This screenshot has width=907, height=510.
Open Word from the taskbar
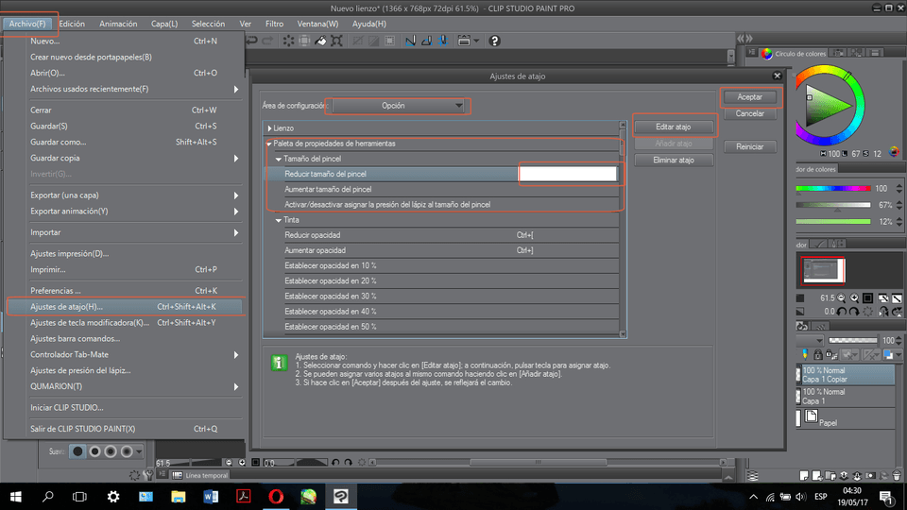point(211,496)
